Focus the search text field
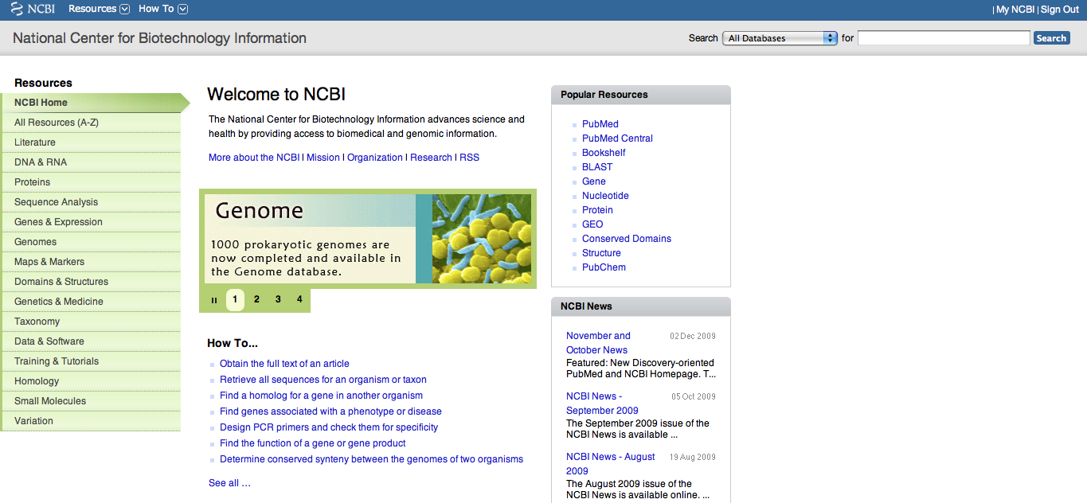The width and height of the screenshot is (1087, 503). click(x=944, y=38)
